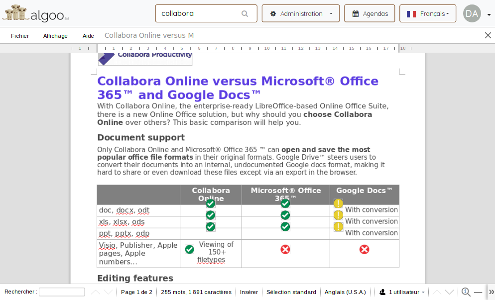
Task: Open the Affichage menu
Action: pyautogui.click(x=55, y=36)
